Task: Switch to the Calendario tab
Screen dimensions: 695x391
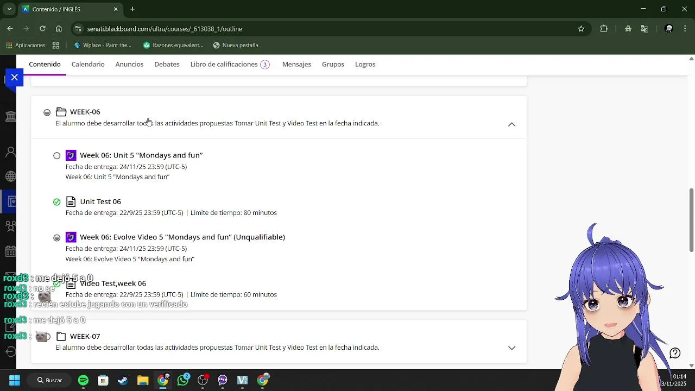Action: 88,64
